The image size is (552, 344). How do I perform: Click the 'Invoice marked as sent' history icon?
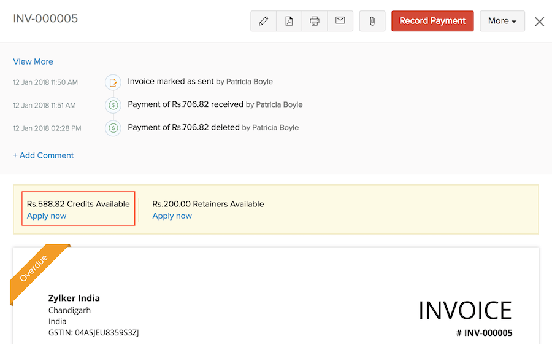coord(113,82)
